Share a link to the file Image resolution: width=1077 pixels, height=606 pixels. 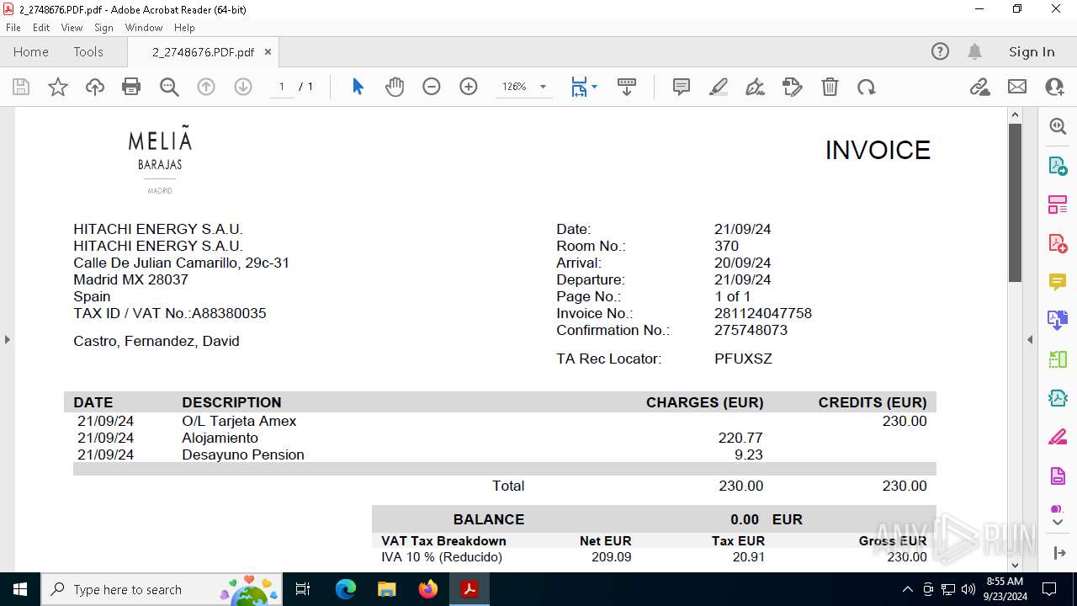979,87
